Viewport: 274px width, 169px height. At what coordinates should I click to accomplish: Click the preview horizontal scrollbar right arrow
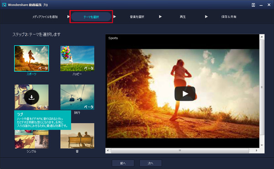[256, 150]
